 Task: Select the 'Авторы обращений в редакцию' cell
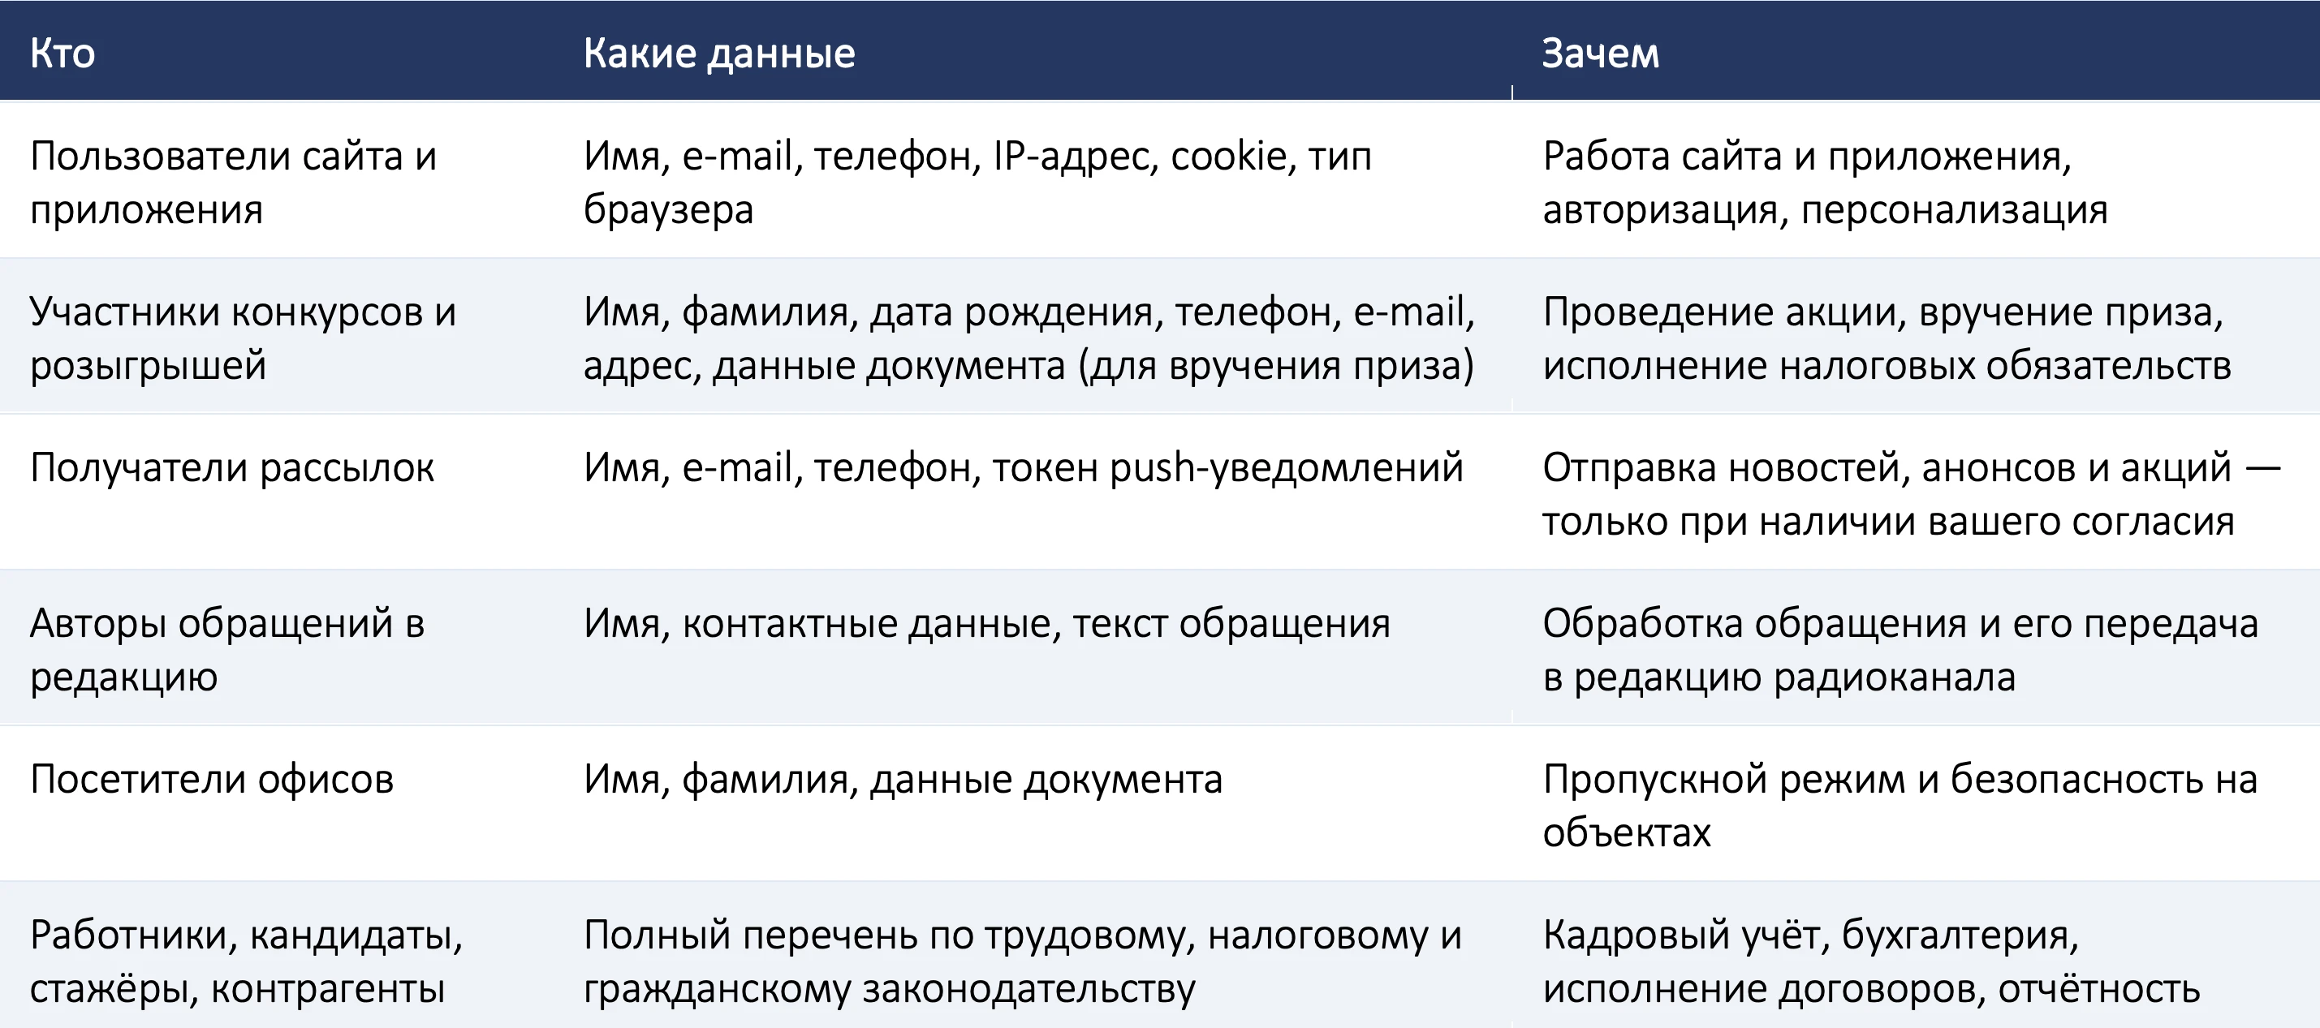277,648
